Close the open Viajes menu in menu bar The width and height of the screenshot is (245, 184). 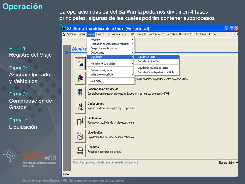coord(91,34)
